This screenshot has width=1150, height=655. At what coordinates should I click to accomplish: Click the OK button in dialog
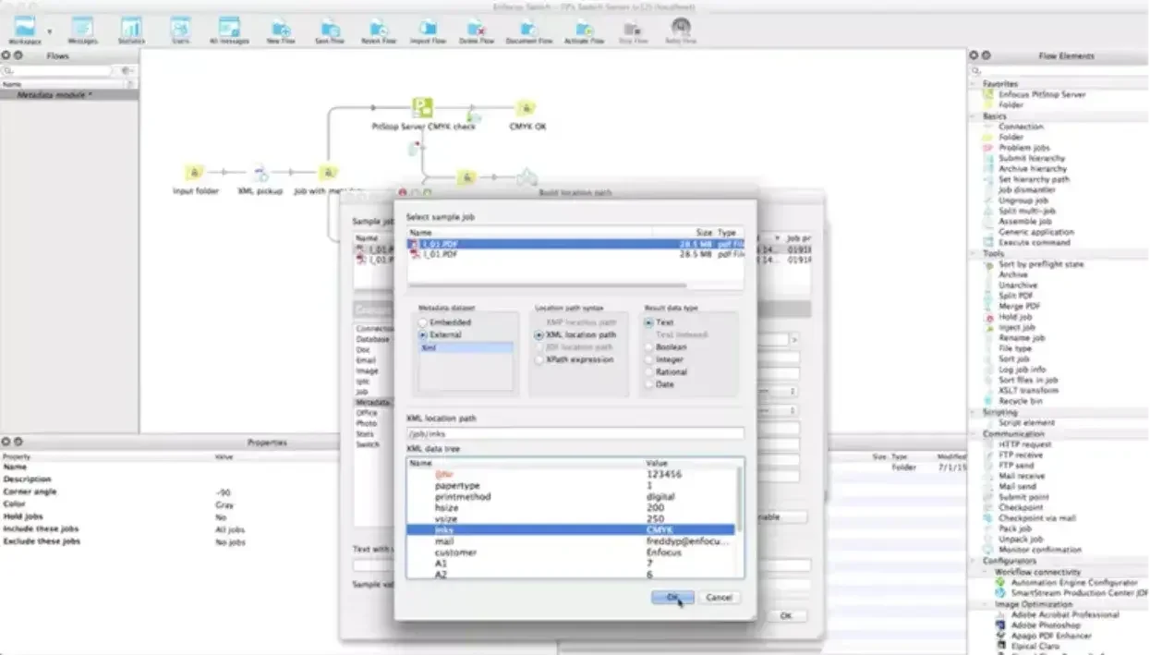click(672, 598)
